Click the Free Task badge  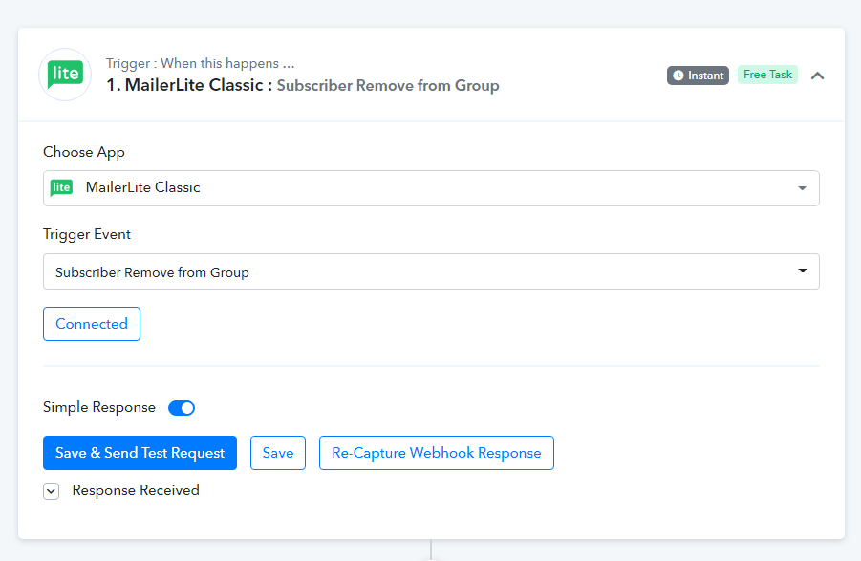[767, 75]
